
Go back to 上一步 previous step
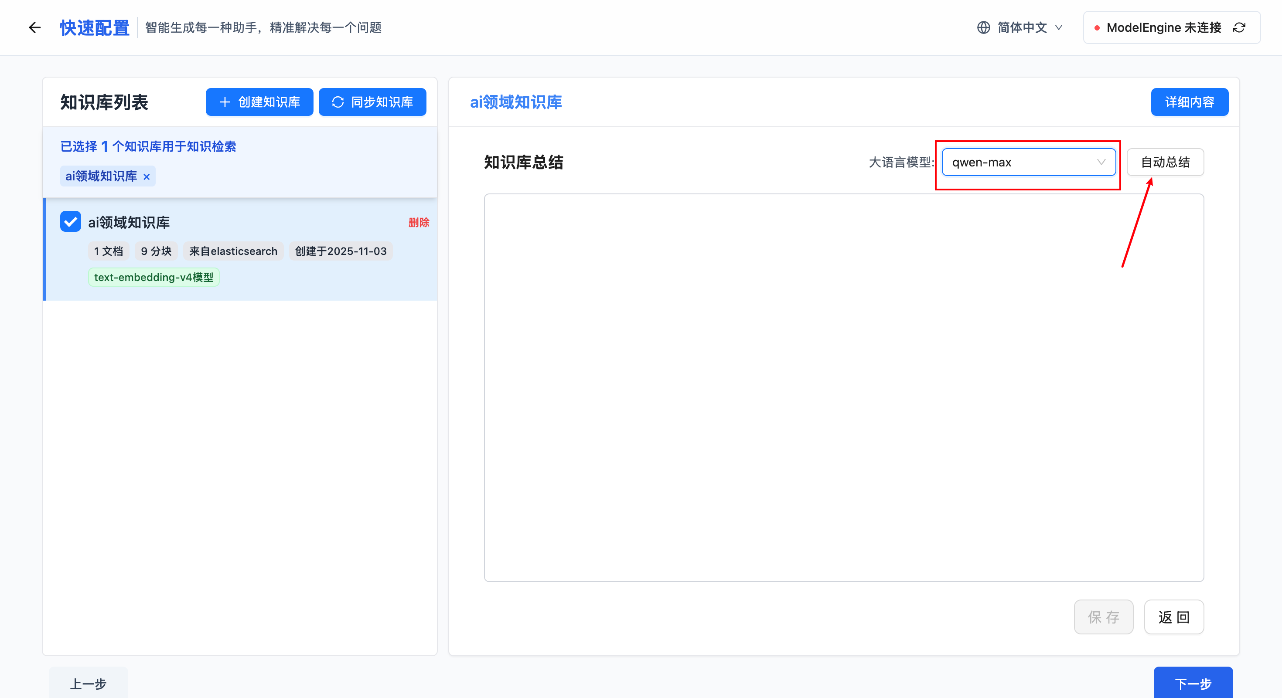point(88,683)
